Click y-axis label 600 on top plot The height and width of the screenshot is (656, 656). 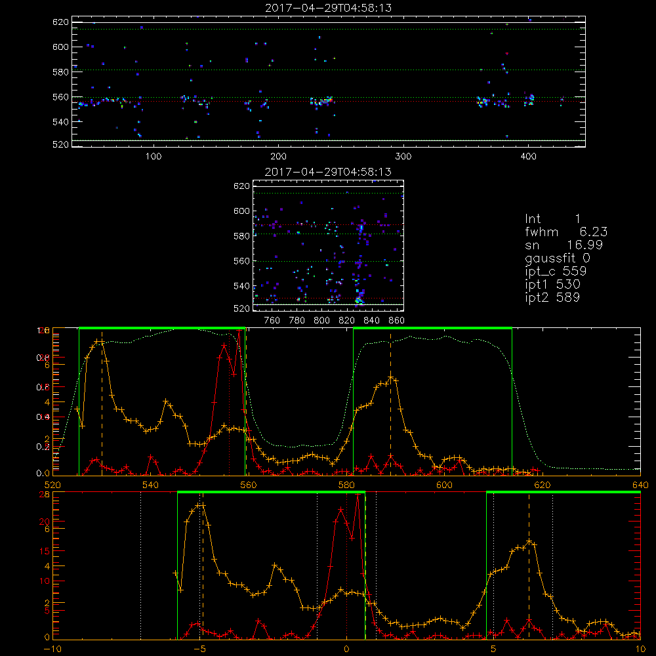click(x=60, y=47)
